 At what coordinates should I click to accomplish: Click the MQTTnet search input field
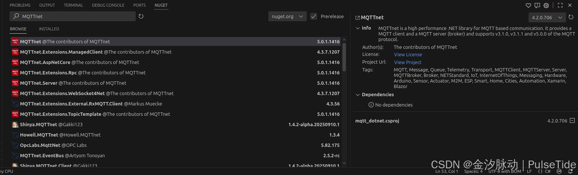(73, 16)
